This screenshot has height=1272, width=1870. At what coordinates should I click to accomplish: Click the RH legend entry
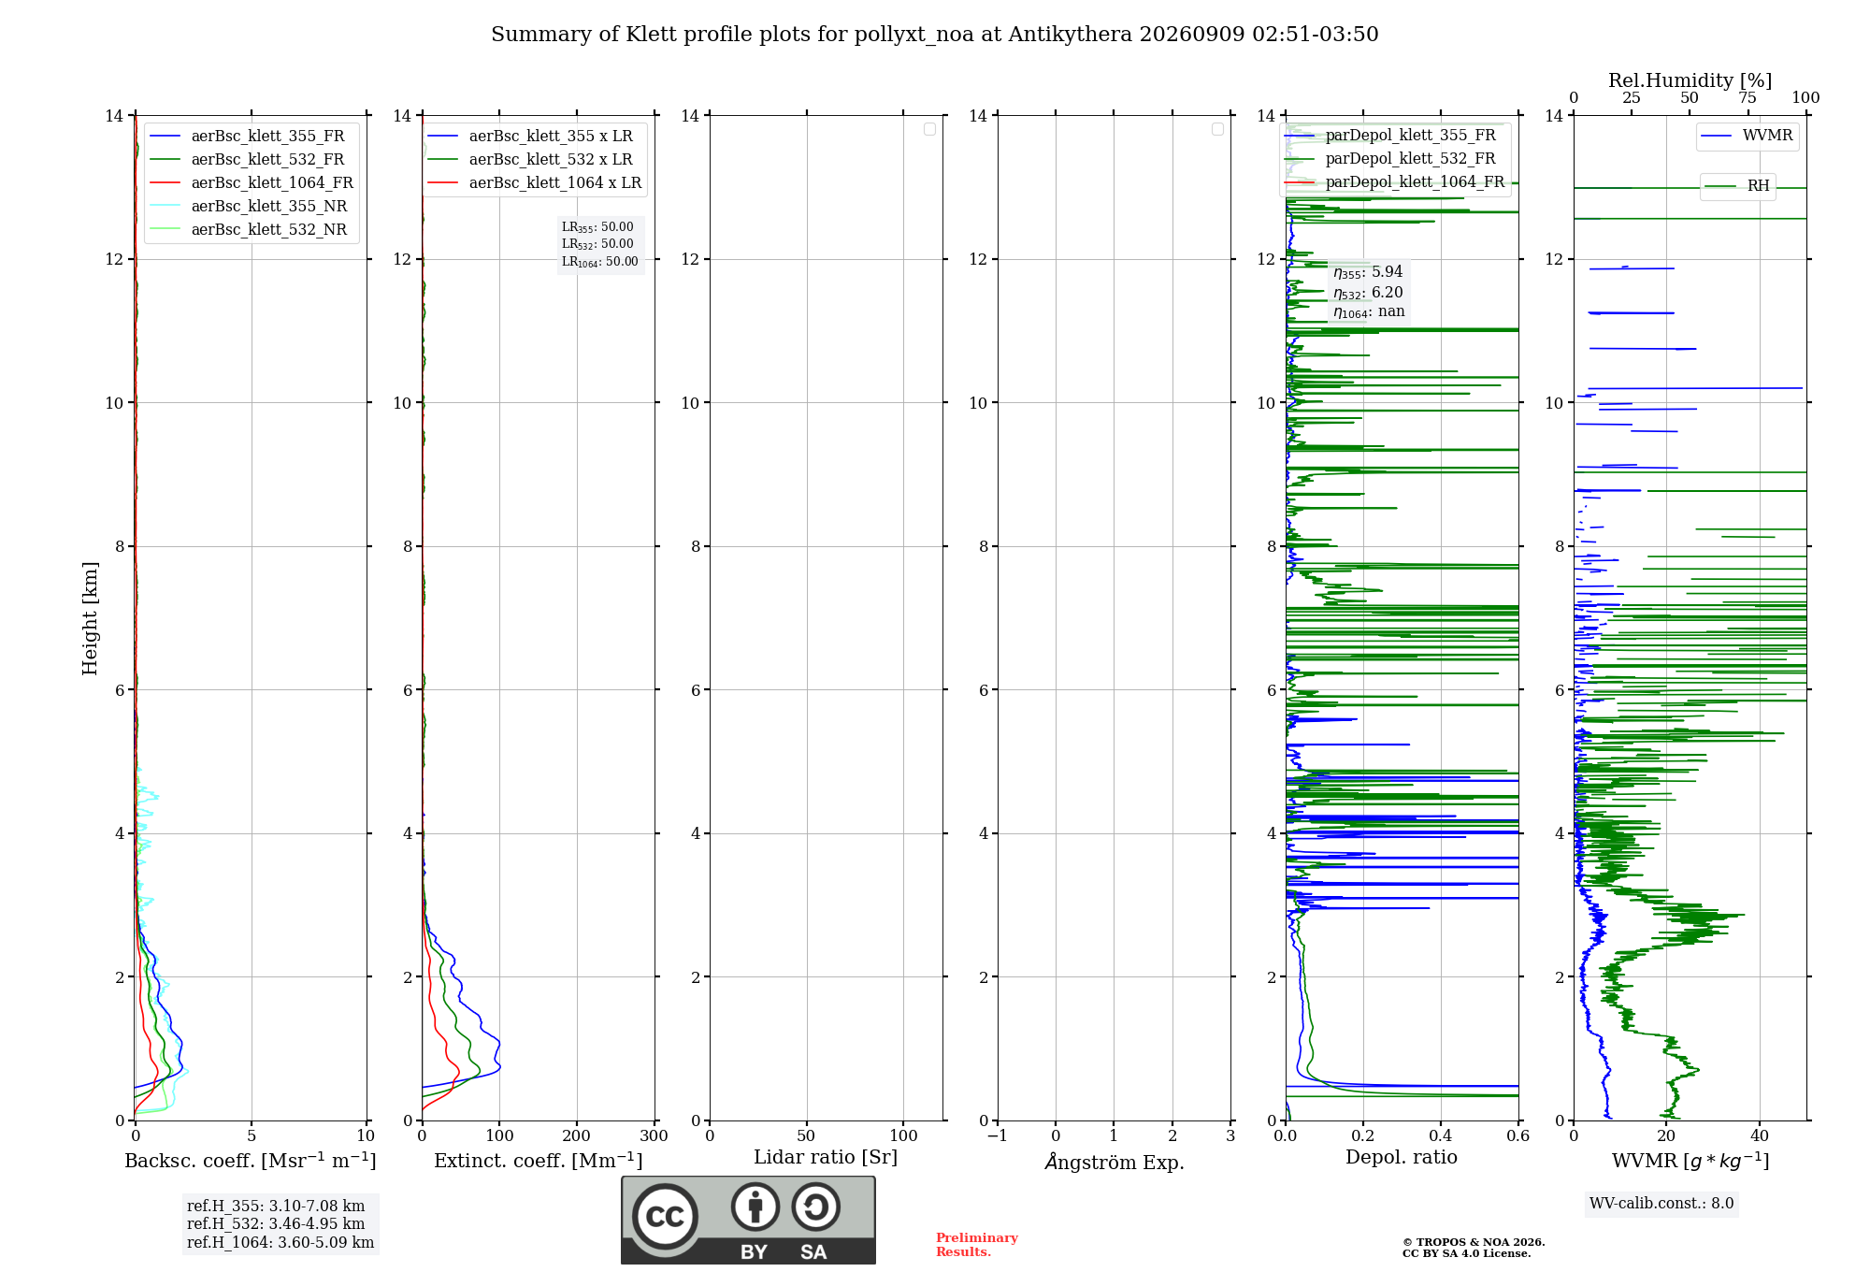[x=1737, y=185]
